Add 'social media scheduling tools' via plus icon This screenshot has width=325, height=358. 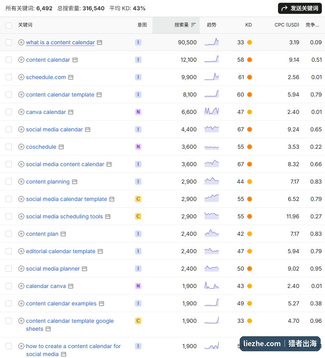pos(21,216)
